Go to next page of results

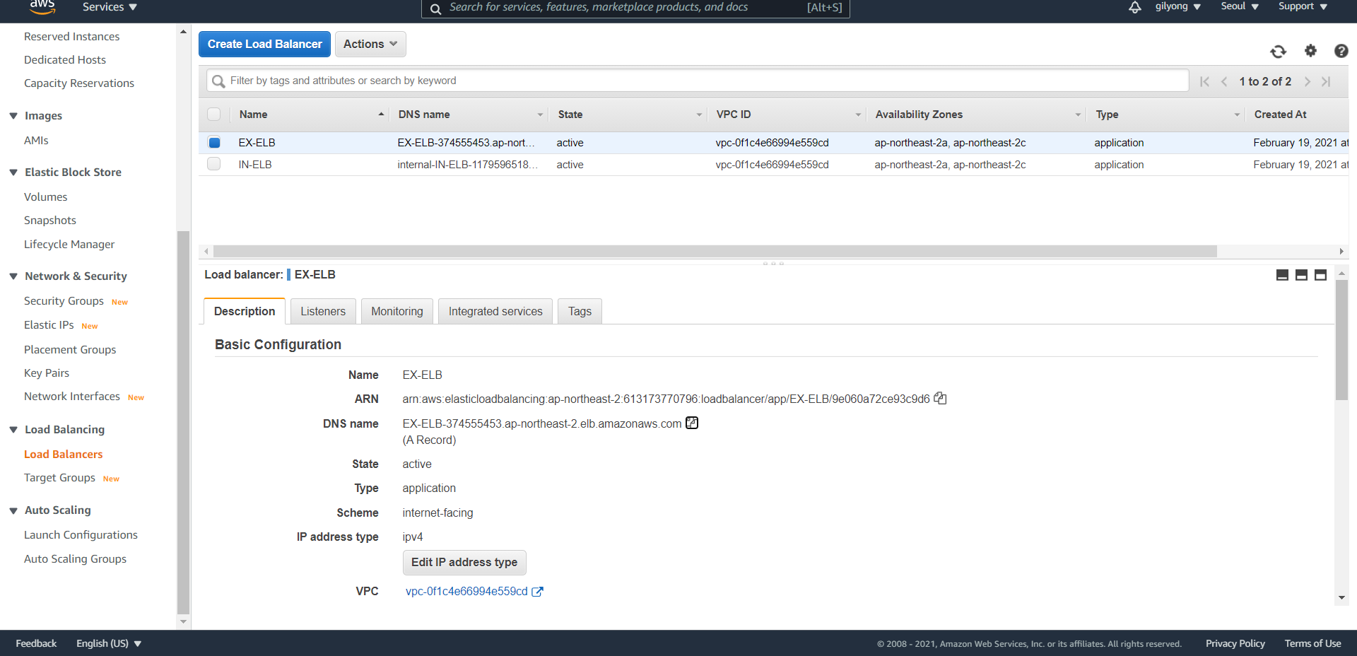1308,81
